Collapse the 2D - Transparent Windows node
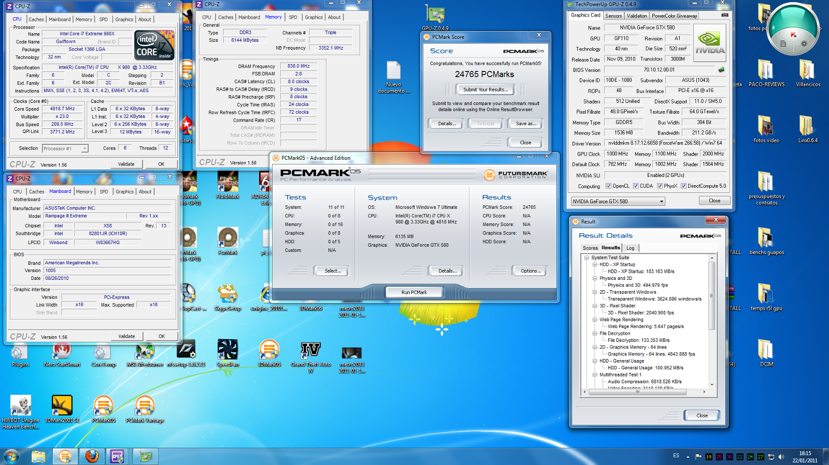 (x=595, y=292)
